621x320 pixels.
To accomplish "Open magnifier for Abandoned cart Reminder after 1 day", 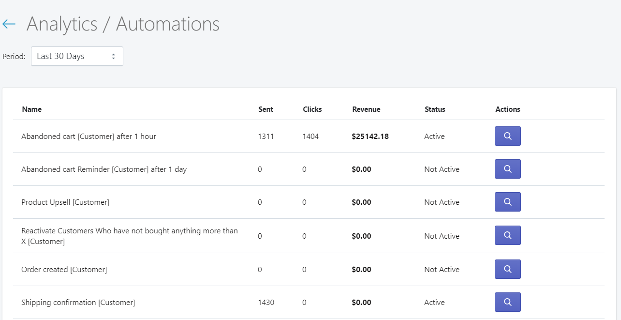I will point(507,169).
